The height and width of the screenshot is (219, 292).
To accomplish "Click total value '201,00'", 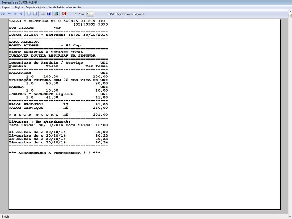I will [100, 115].
